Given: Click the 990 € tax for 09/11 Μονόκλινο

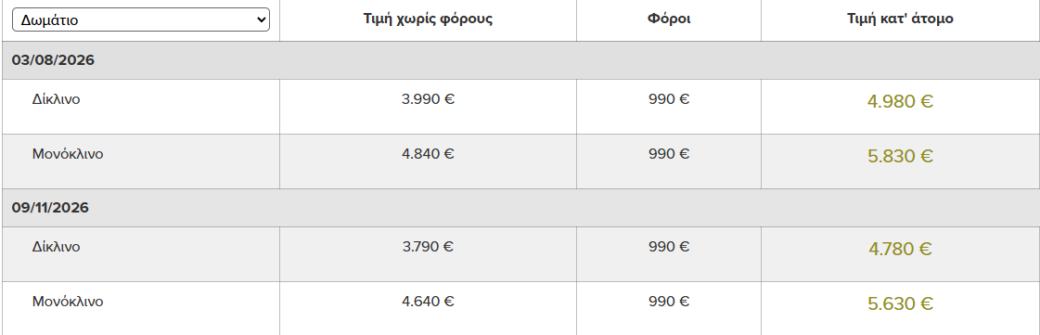Looking at the screenshot, I should tap(669, 302).
